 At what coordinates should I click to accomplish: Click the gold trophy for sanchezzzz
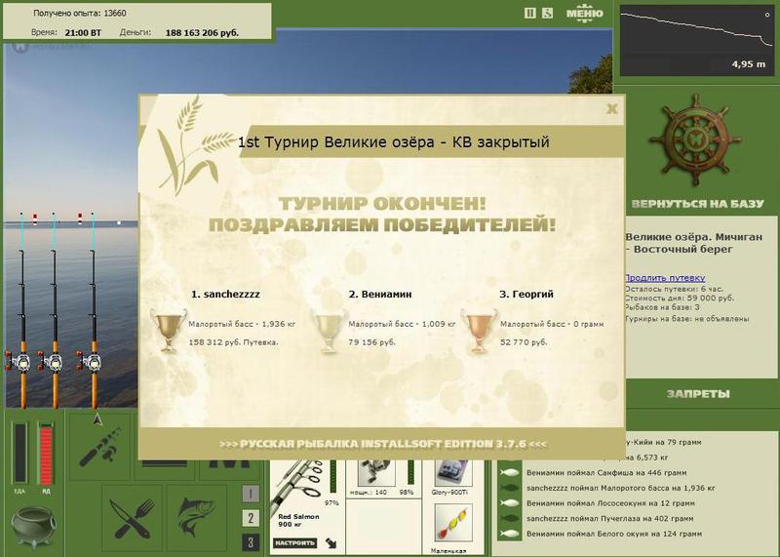(168, 331)
